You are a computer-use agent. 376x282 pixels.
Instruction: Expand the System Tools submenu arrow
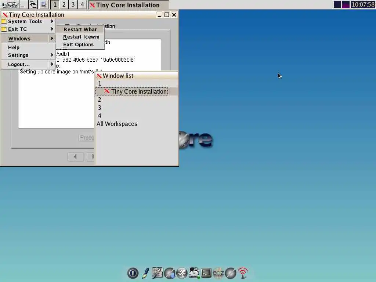[52, 21]
